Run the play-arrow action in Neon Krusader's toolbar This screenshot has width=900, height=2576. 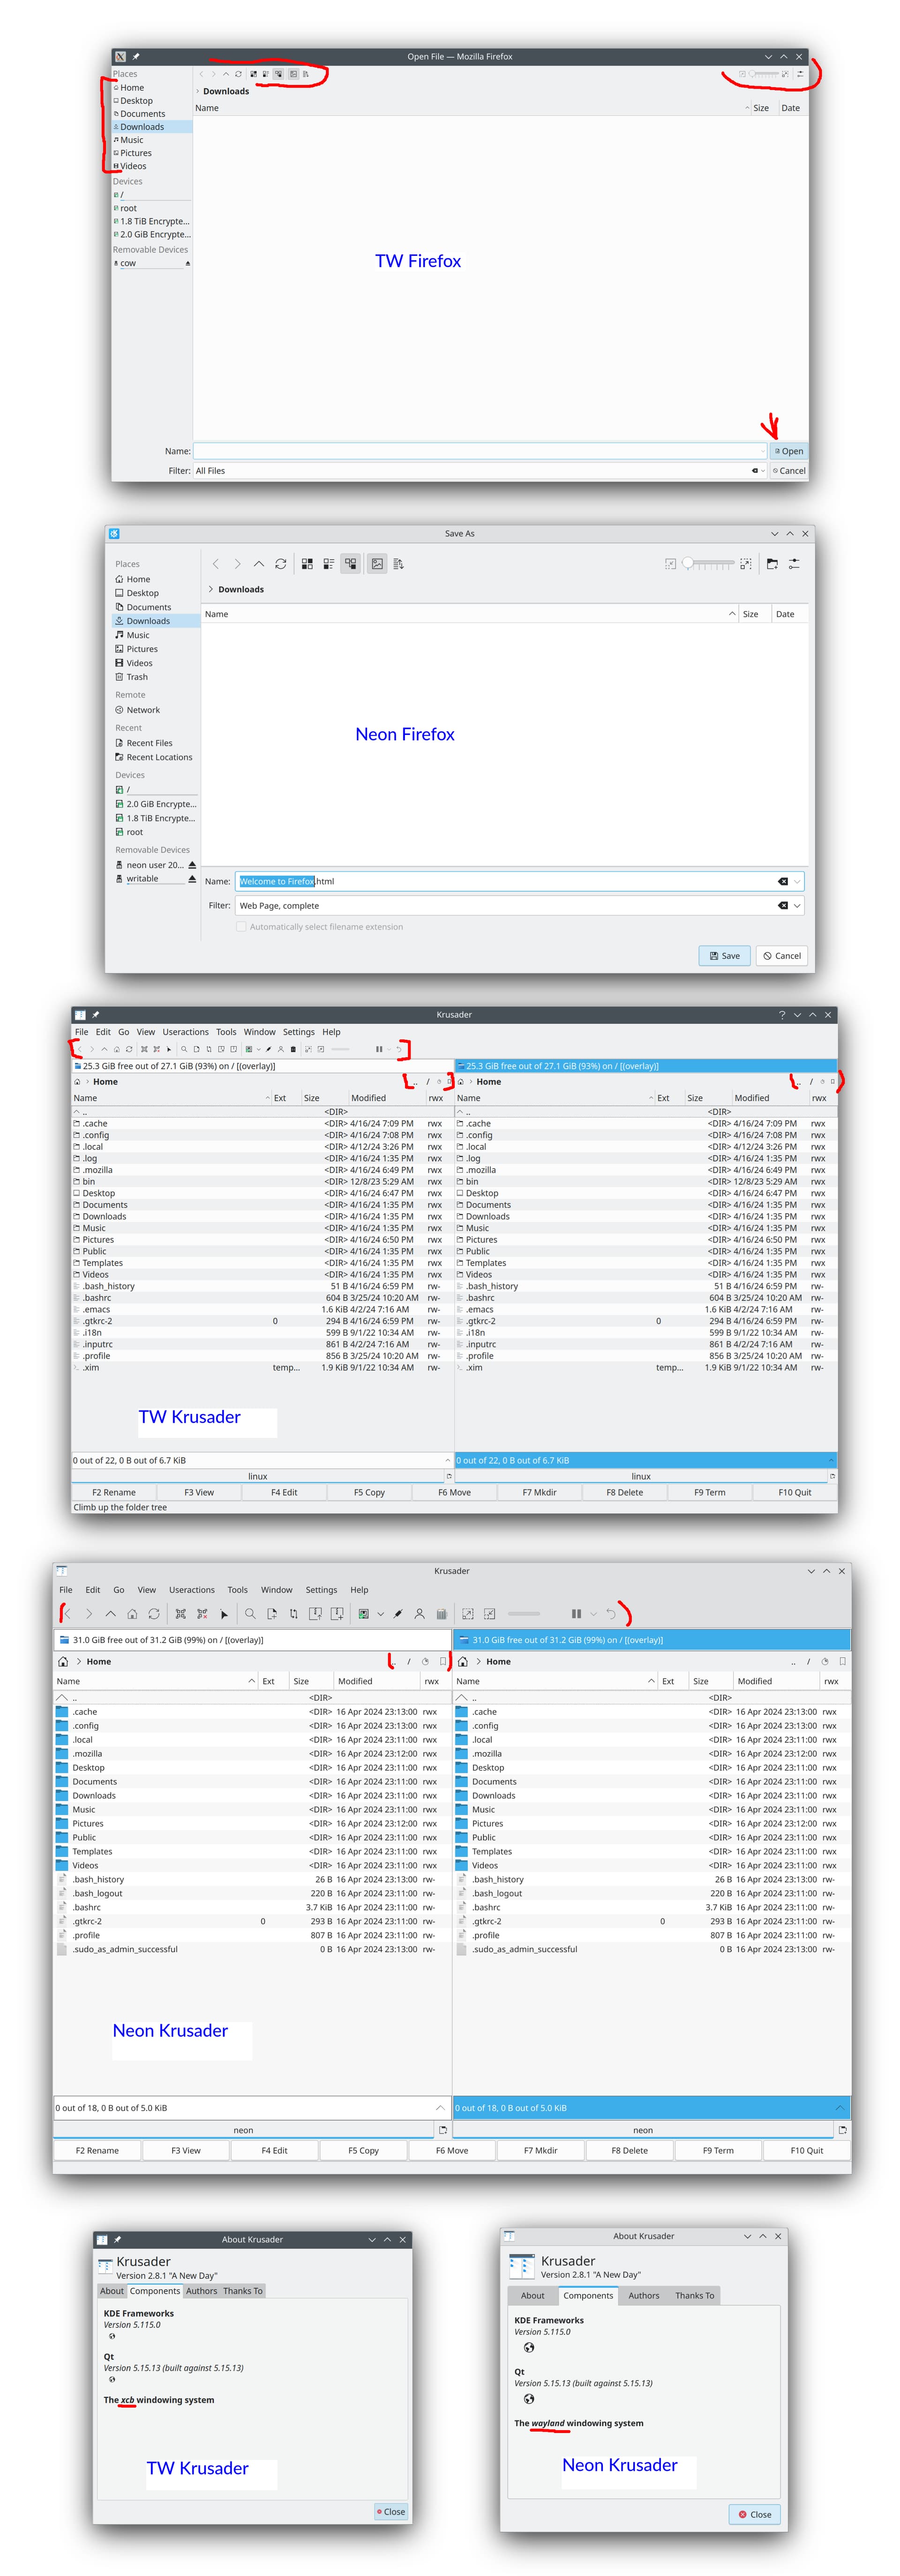point(224,1614)
